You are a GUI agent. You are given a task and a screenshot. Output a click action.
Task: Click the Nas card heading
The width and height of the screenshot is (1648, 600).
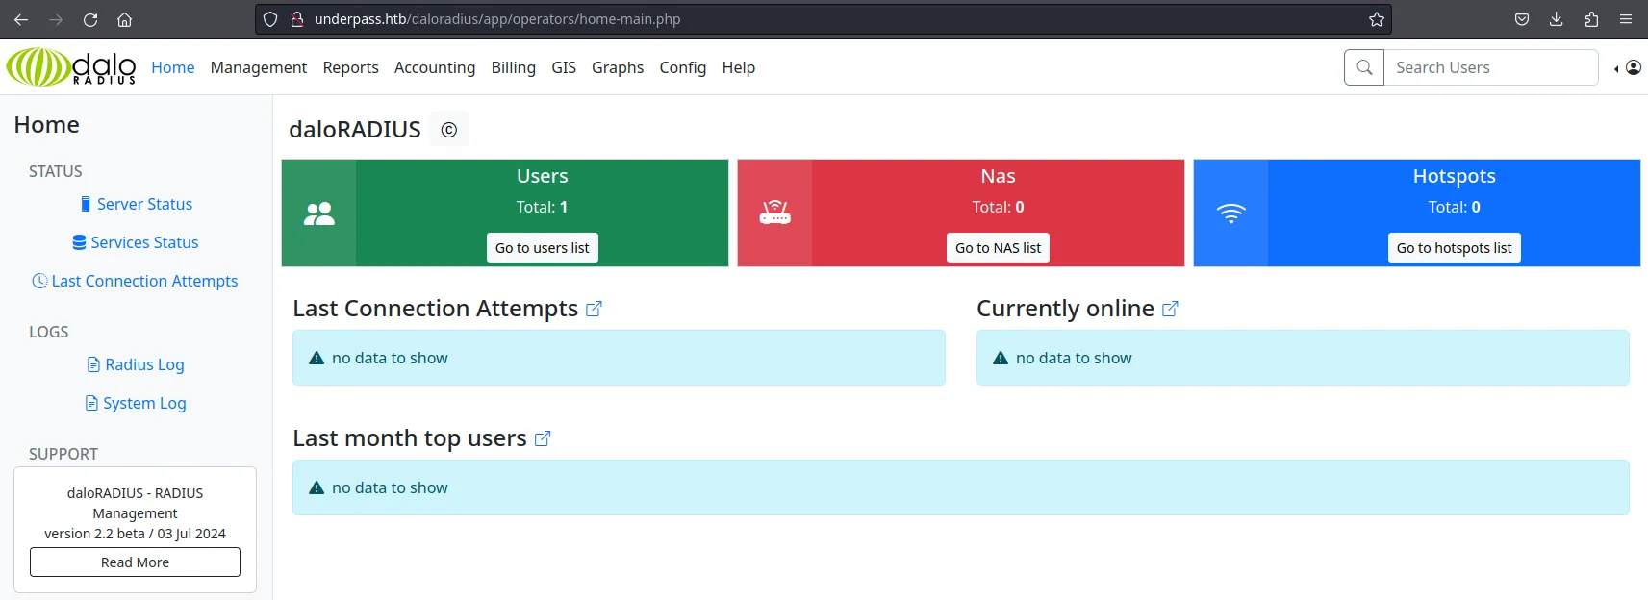(x=999, y=176)
